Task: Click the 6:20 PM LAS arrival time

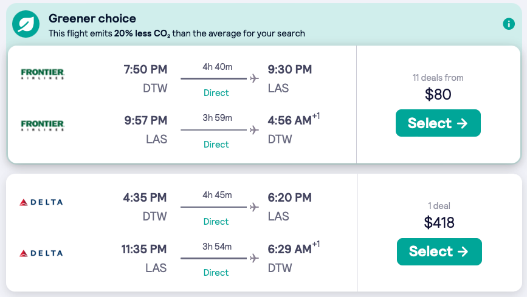Action: [290, 198]
